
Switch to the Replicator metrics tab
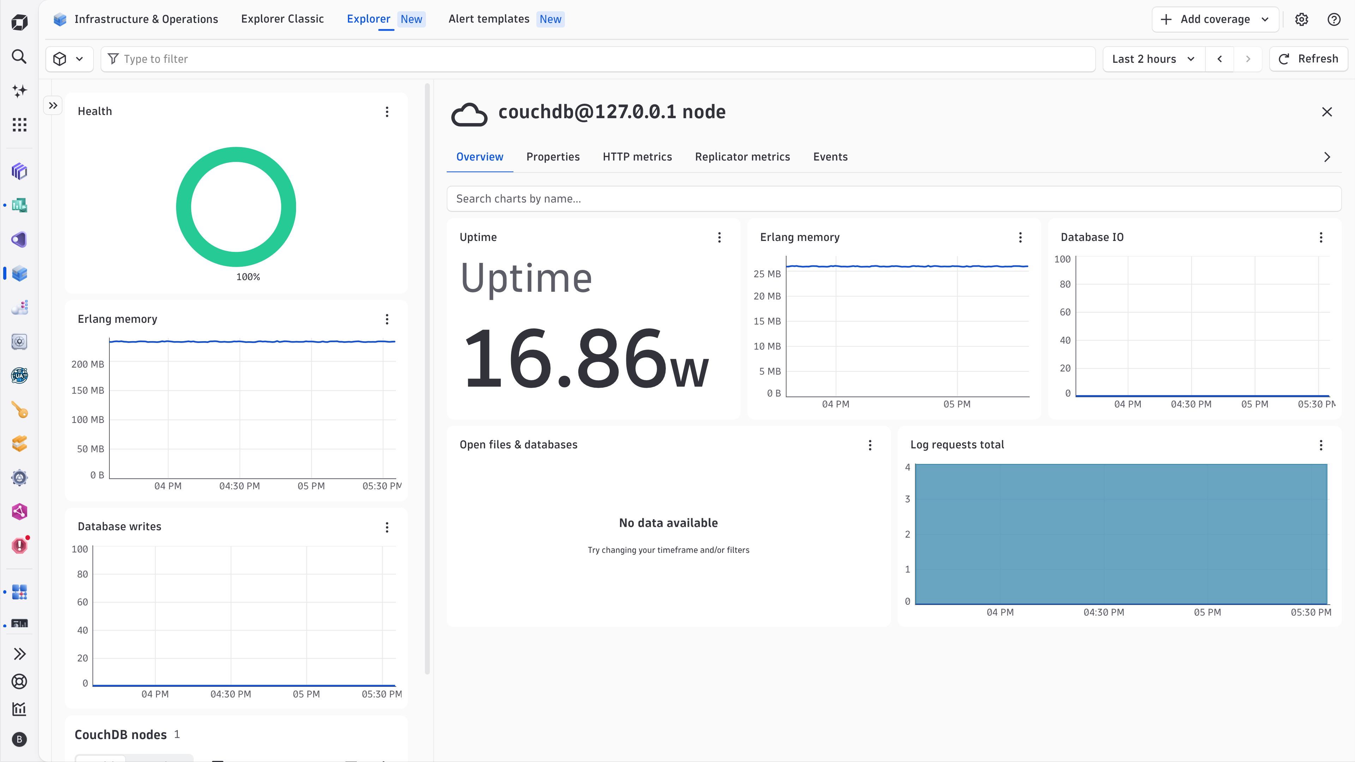[742, 157]
